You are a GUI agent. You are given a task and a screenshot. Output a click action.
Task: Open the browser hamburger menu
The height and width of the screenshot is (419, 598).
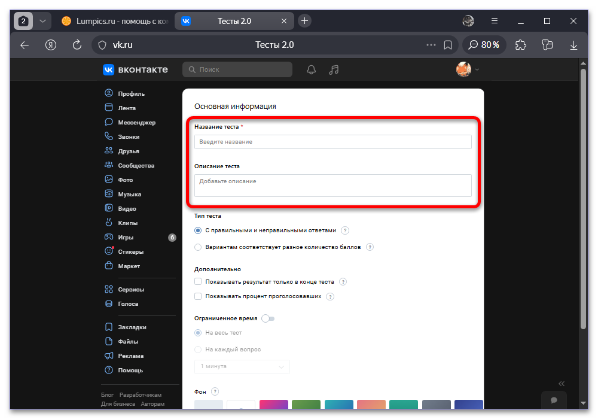coord(495,21)
